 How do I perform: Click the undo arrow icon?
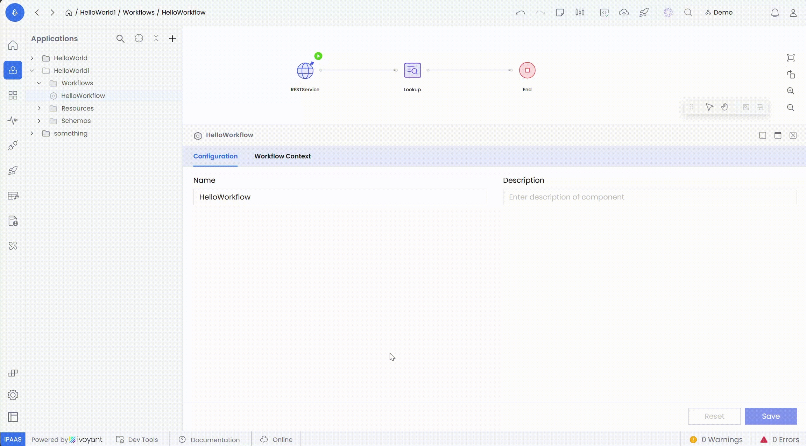point(520,13)
